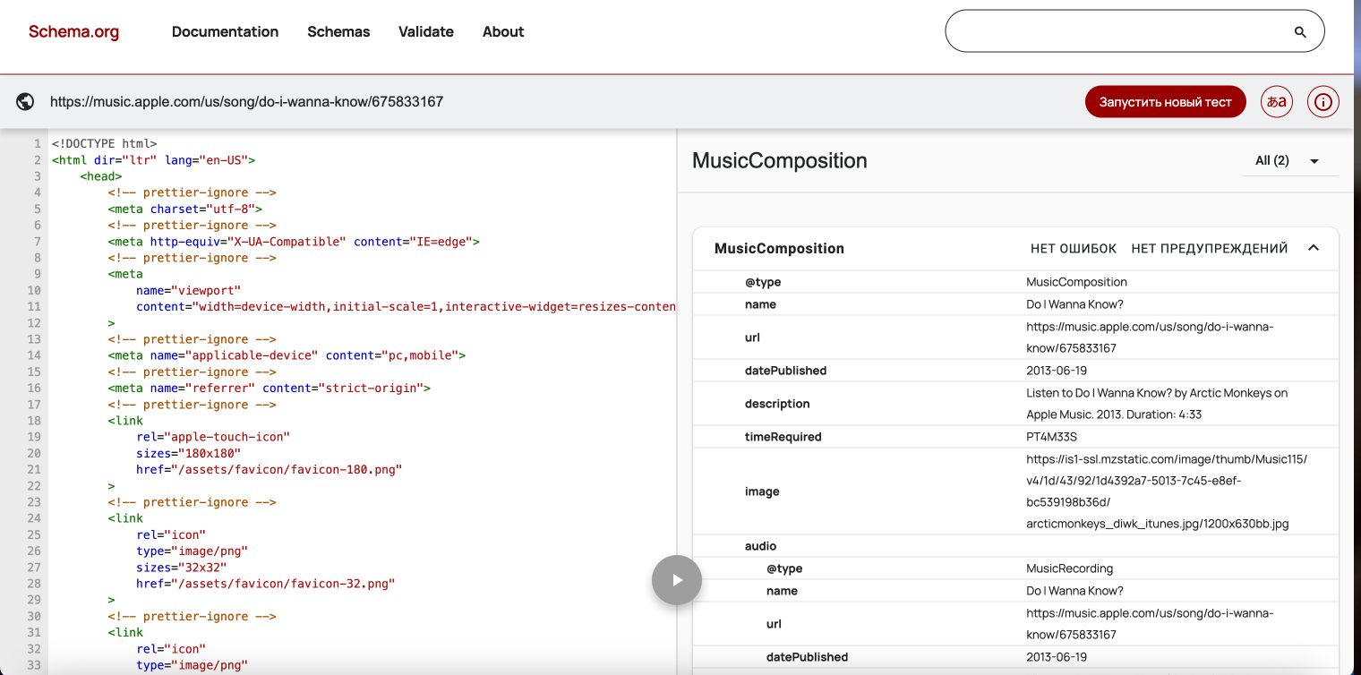Open the About page
Screen dimensions: 1361x675
tap(502, 32)
